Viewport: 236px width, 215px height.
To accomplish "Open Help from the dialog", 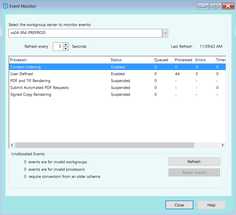I will [211, 205].
